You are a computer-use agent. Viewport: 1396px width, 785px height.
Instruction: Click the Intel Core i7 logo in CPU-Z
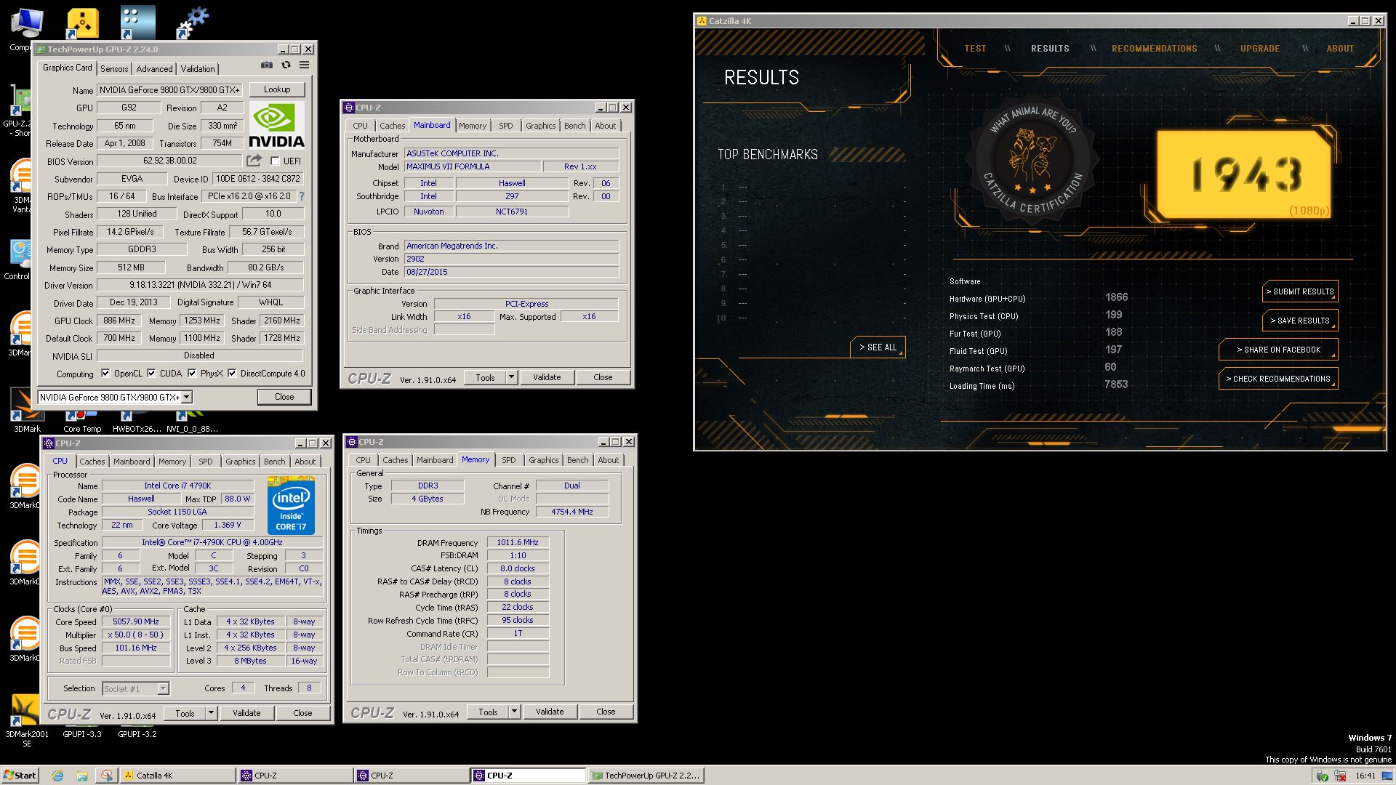tap(291, 506)
